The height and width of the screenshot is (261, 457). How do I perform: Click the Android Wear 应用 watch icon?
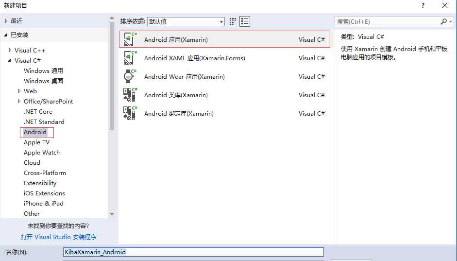point(130,76)
